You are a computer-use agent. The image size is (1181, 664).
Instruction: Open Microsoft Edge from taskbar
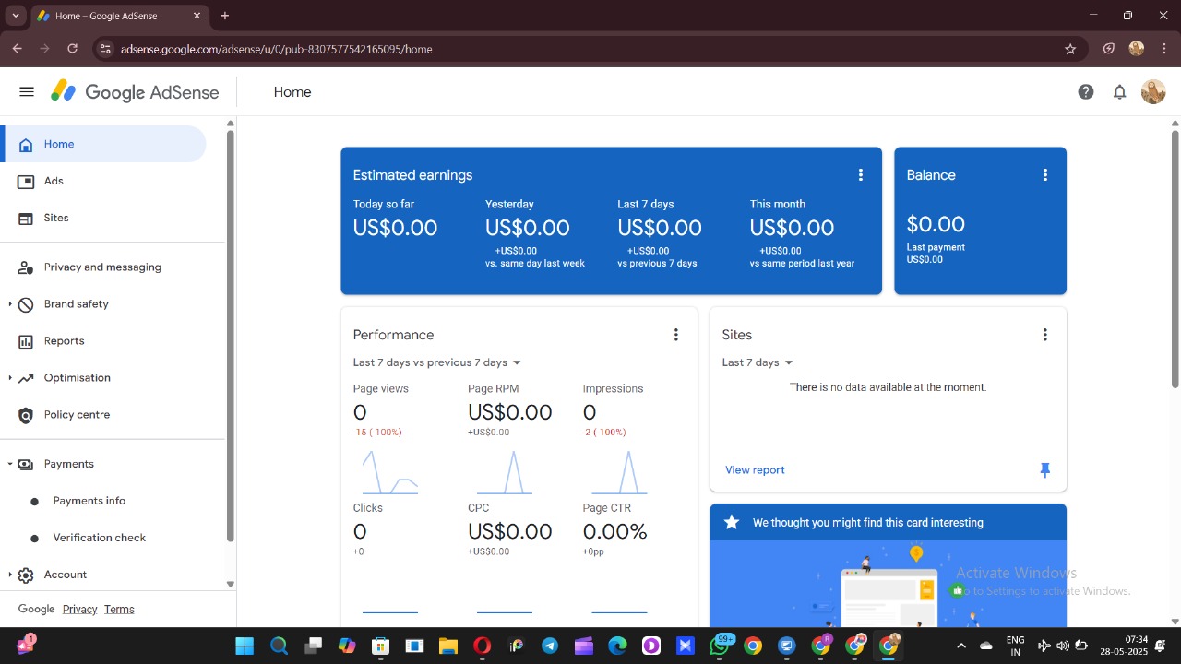click(x=617, y=646)
